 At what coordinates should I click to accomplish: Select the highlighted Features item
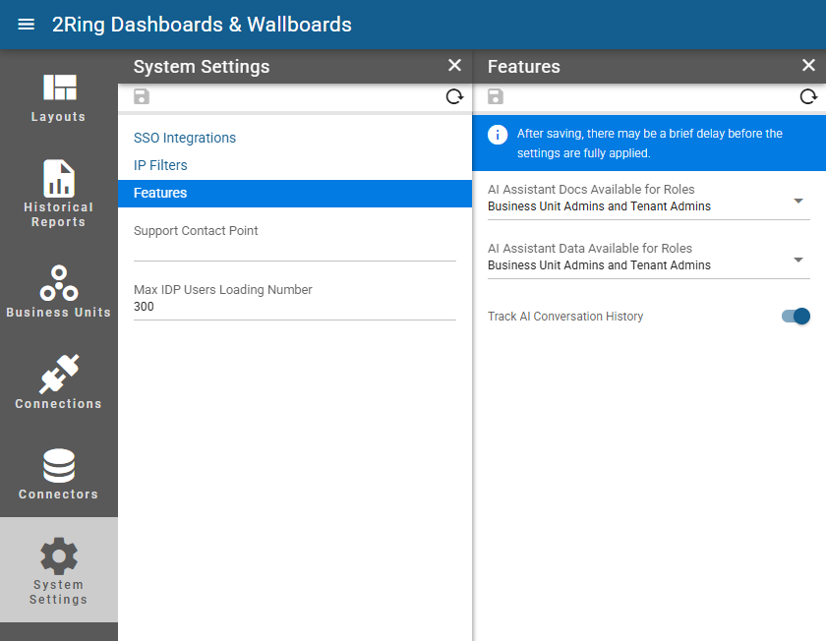[295, 194]
